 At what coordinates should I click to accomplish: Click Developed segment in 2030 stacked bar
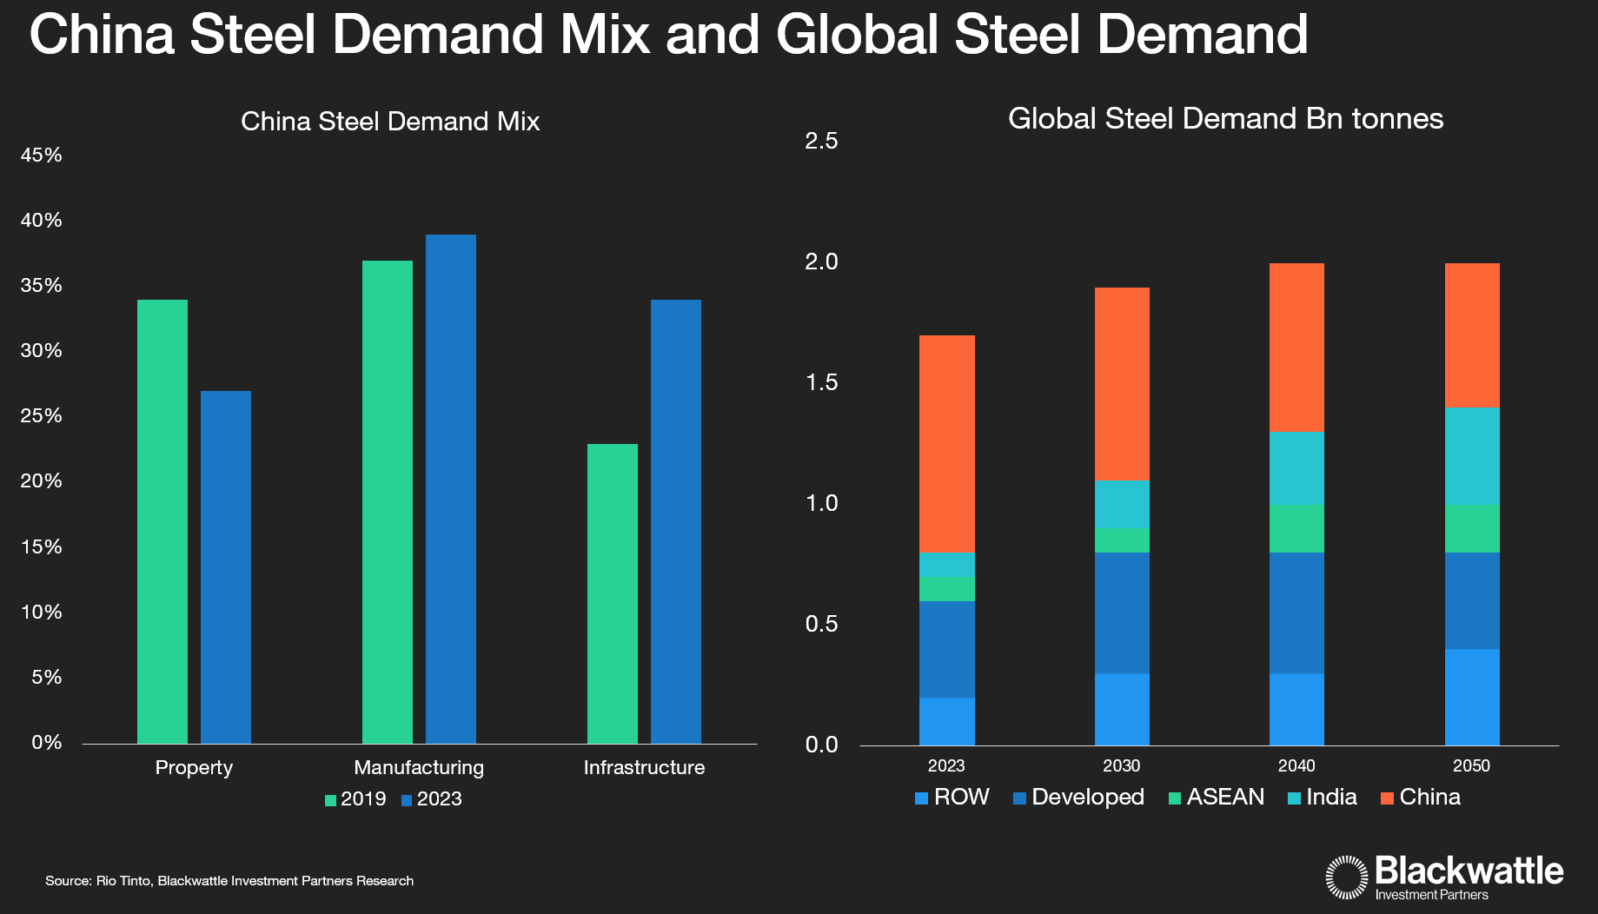[1122, 613]
